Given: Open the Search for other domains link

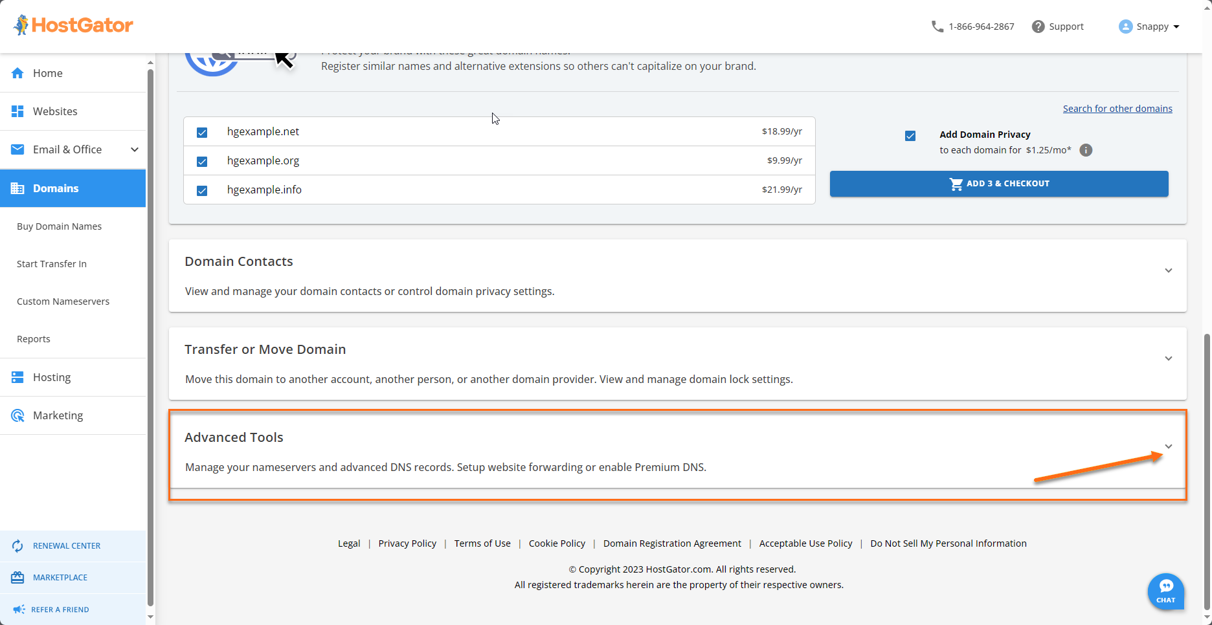Looking at the screenshot, I should coord(1117,108).
